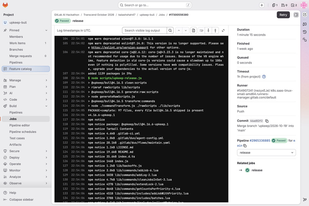Go to previous search result arrow

pyautogui.click(x=179, y=31)
